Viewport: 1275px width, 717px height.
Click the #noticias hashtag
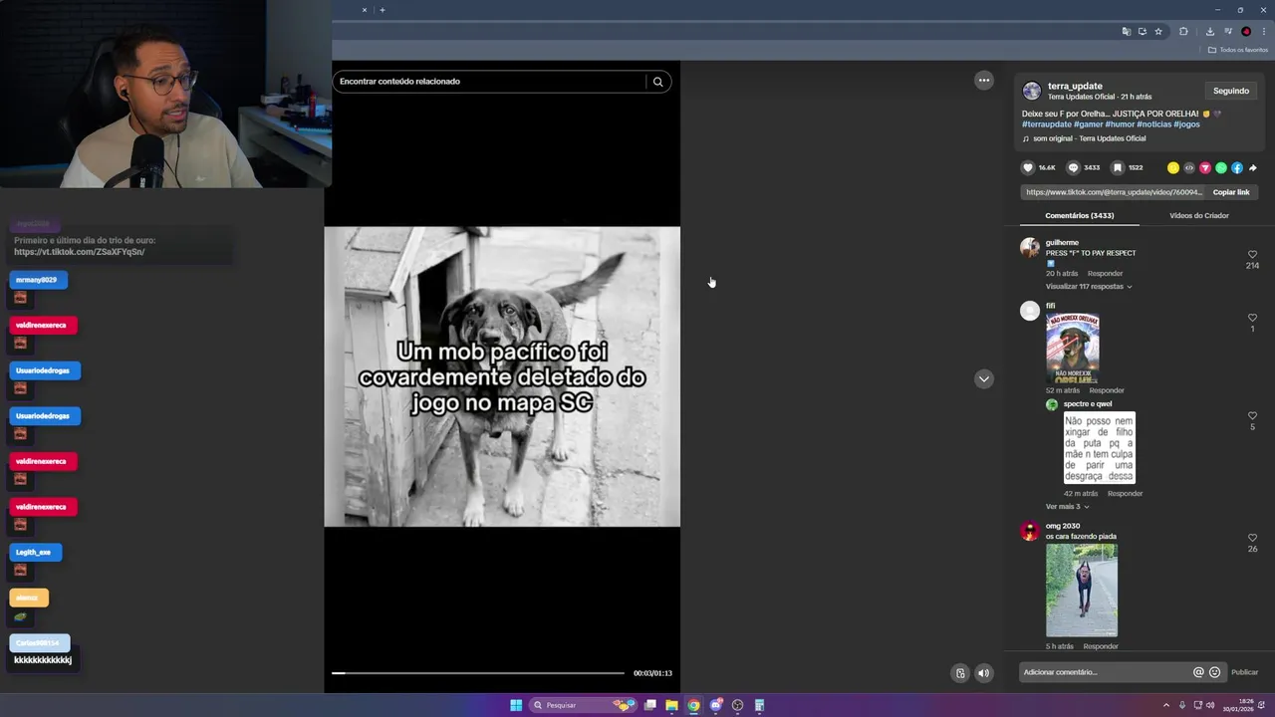(x=1153, y=124)
